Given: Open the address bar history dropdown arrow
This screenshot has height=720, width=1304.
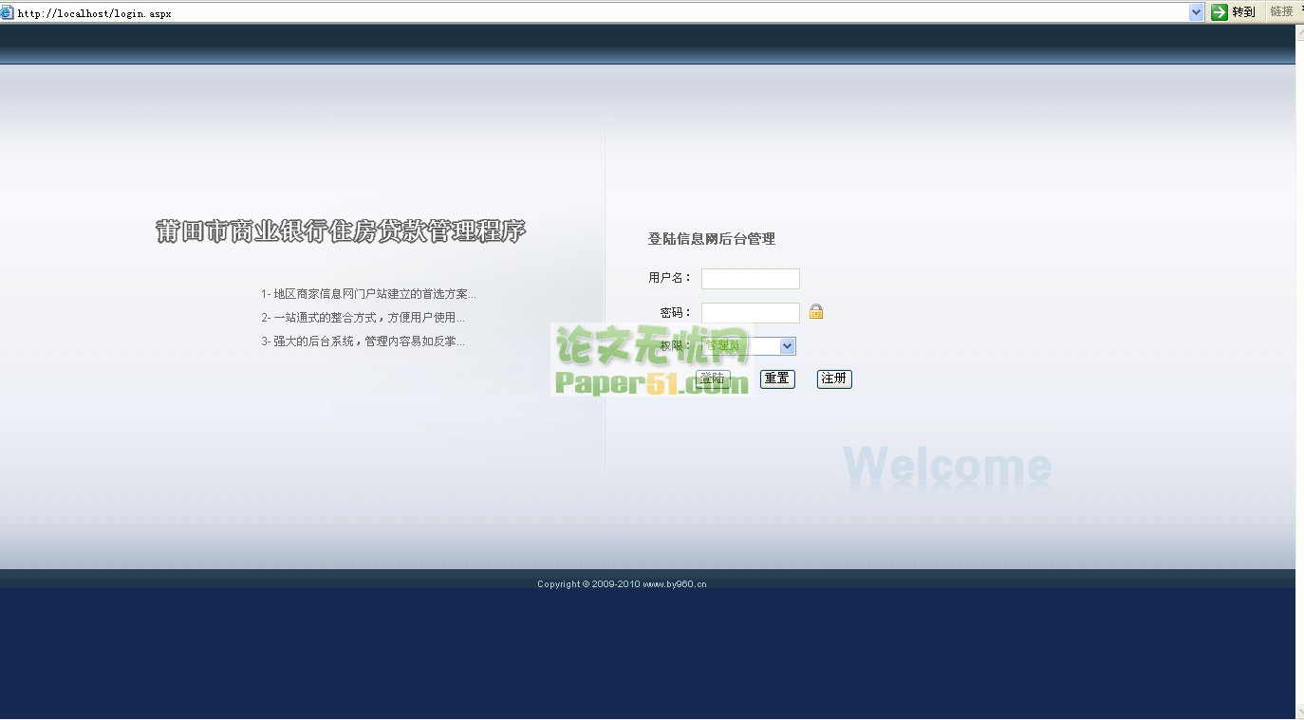Looking at the screenshot, I should click(1196, 12).
